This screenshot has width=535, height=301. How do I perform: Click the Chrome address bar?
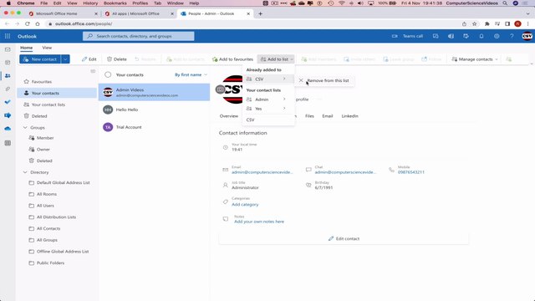(252, 24)
